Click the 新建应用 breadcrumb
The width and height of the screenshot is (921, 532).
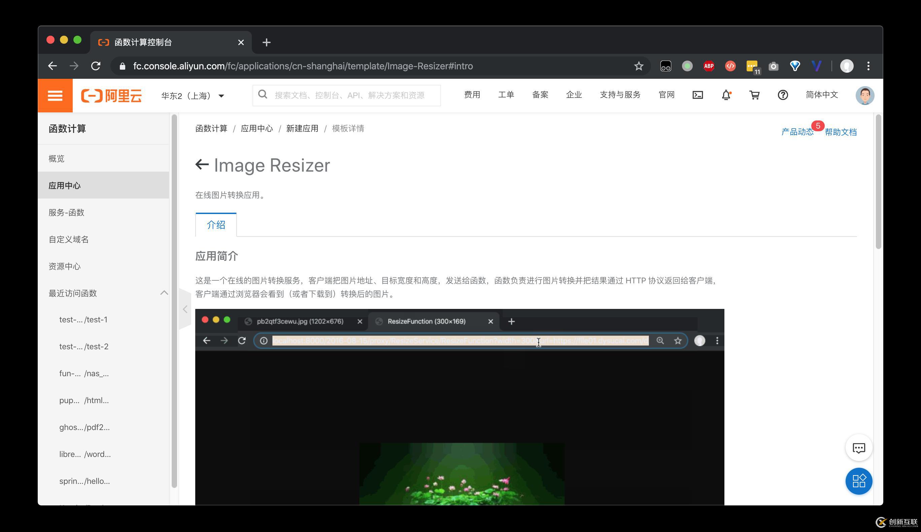pos(302,129)
